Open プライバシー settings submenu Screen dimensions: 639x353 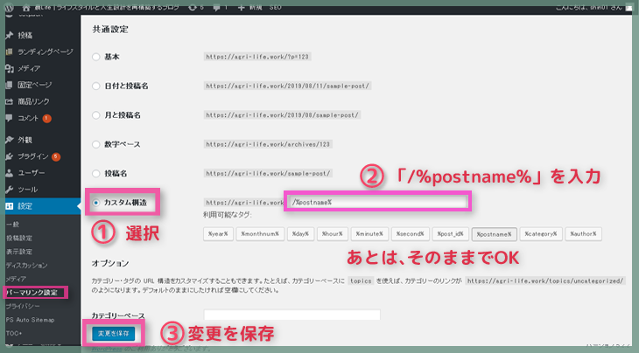[23, 306]
